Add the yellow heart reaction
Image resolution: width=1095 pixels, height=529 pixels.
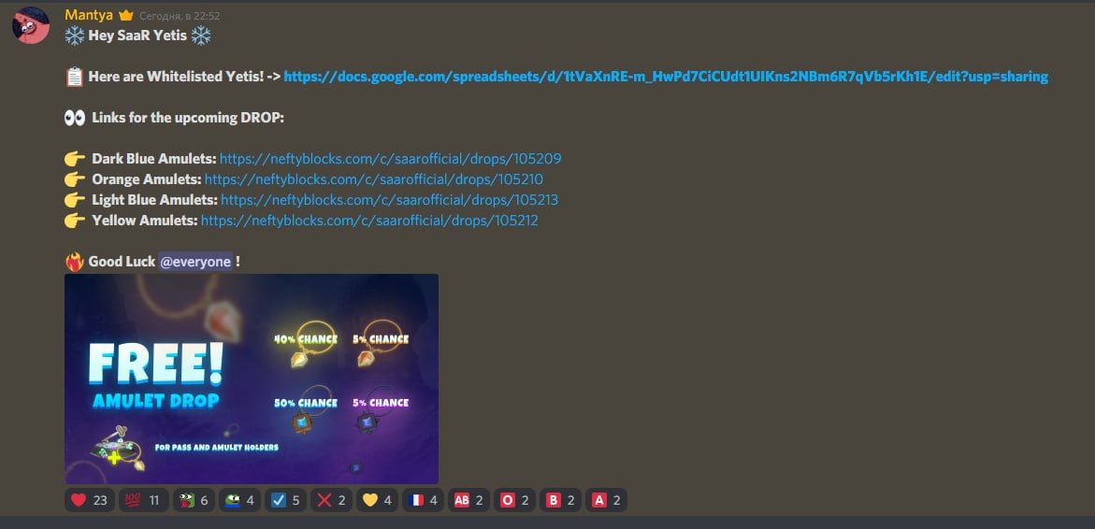[x=377, y=500]
